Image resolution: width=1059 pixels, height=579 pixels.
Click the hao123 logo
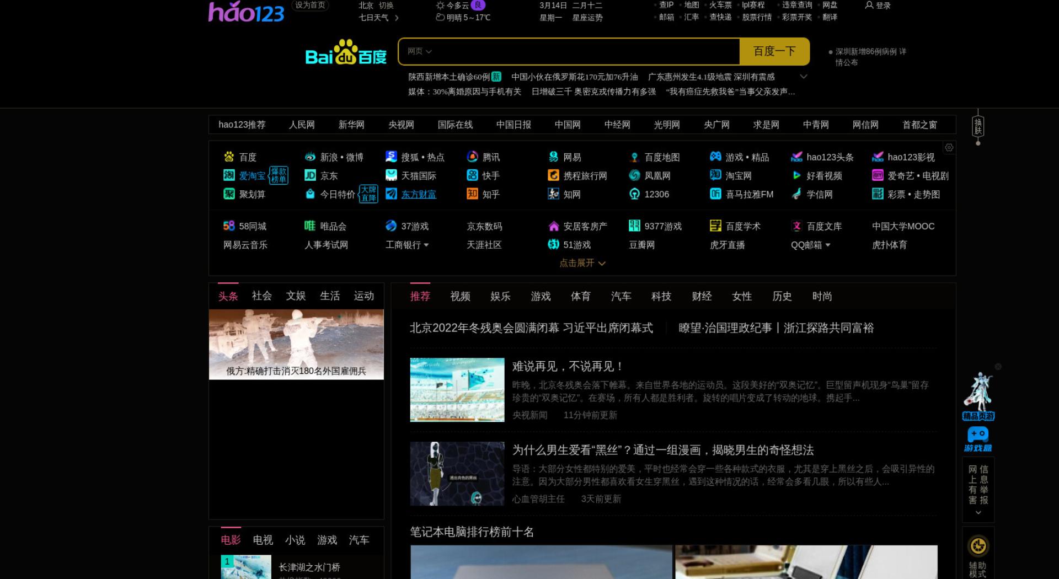pos(246,12)
